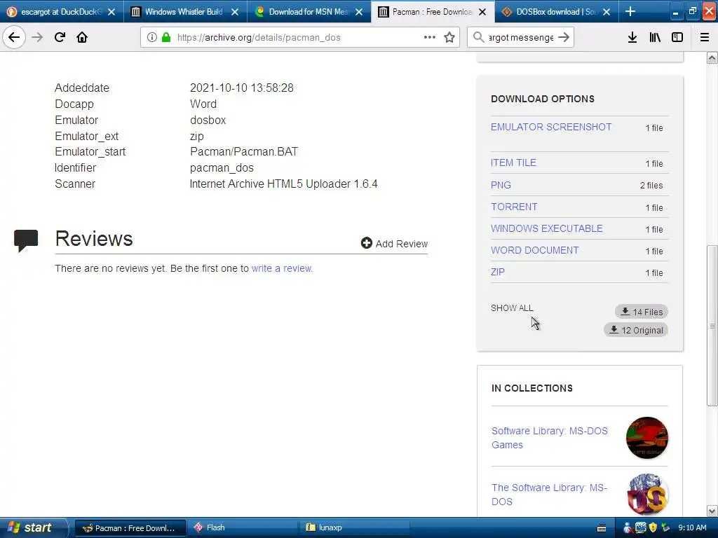Image resolution: width=718 pixels, height=538 pixels.
Task: Click the vertical scrollbar thumb
Action: pyautogui.click(x=712, y=326)
